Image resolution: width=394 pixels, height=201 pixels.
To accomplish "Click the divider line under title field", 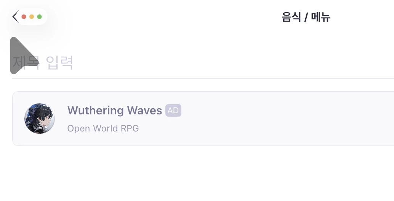I will pyautogui.click(x=191, y=79).
